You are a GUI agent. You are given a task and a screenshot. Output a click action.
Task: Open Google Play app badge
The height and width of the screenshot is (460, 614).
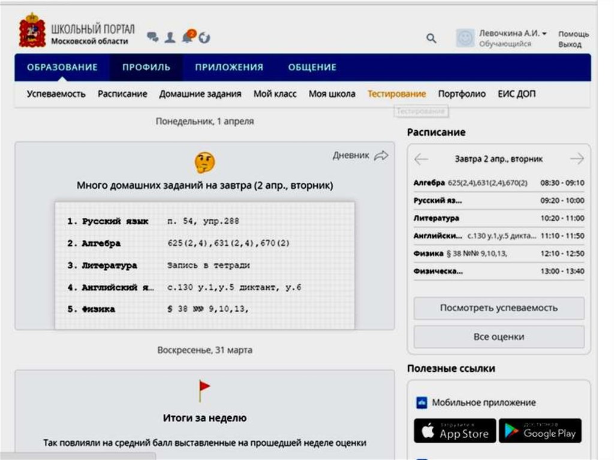pyautogui.click(x=540, y=431)
